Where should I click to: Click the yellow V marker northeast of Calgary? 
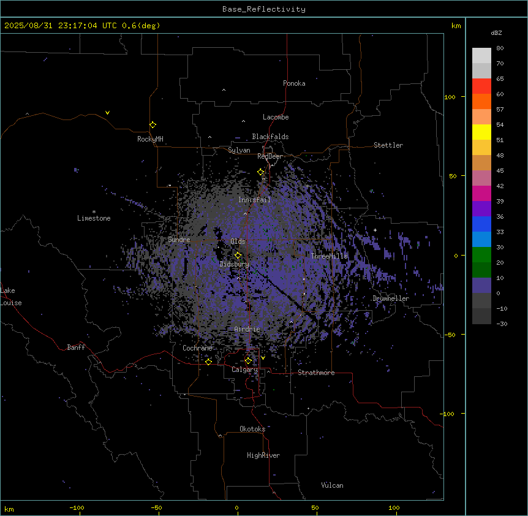263,358
